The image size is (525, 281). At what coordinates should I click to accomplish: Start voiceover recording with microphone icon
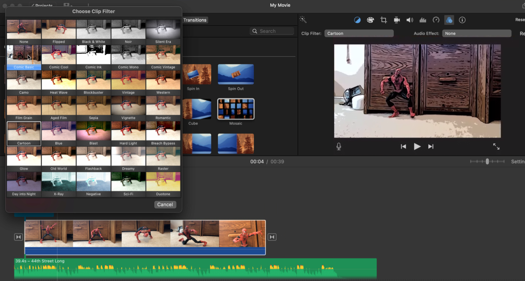pyautogui.click(x=339, y=146)
